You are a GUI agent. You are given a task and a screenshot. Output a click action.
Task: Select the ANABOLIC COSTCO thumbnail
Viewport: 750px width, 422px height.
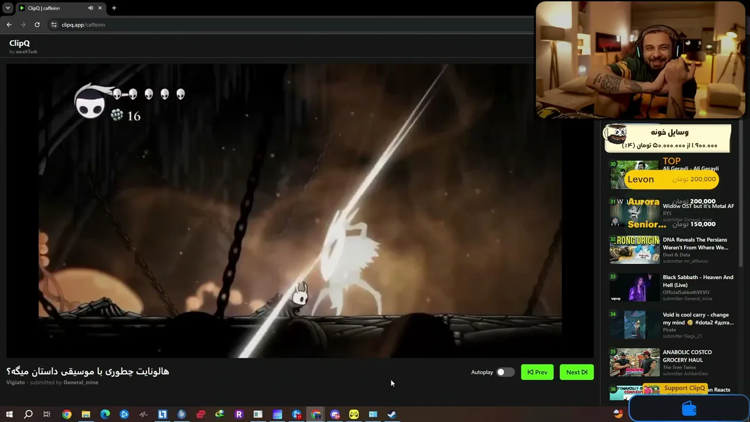(x=634, y=362)
